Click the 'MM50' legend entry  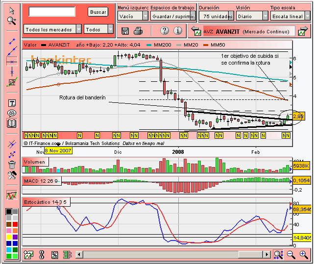point(214,45)
